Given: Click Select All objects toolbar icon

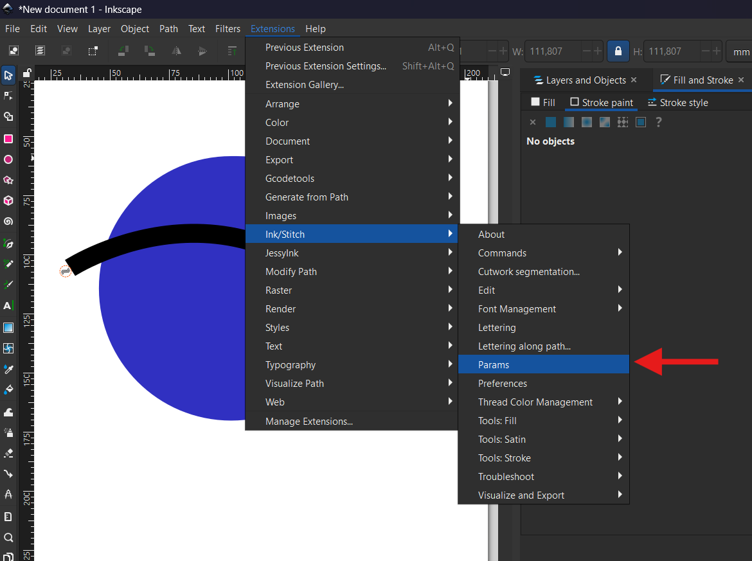Looking at the screenshot, I should pos(14,51).
